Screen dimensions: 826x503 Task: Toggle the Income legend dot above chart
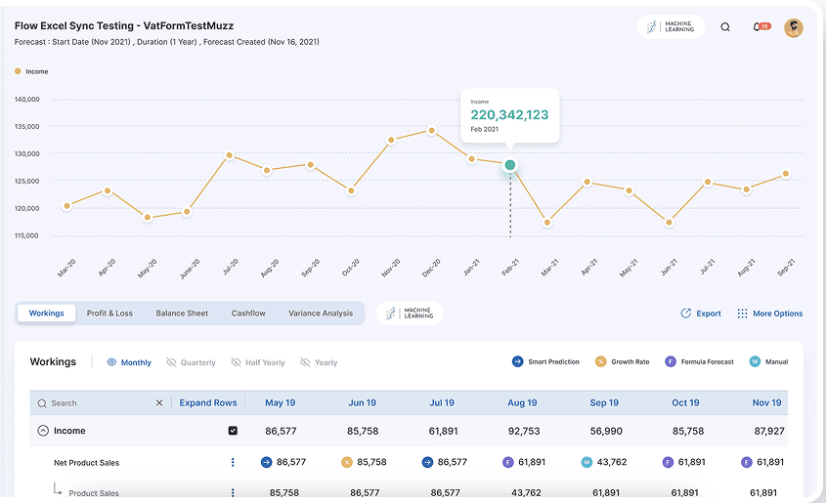pos(18,71)
